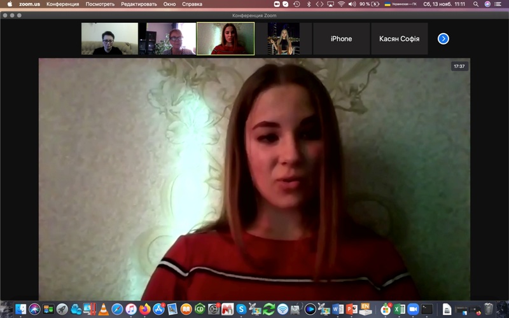The image size is (509, 318).
Task: Select the thumbnail of the man with glasses on the sofa
Action: (x=109, y=39)
